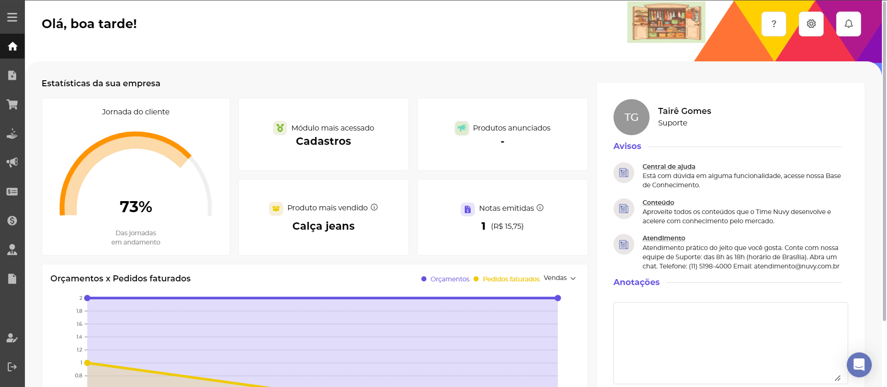
Task: Expand the Vendas dropdown
Action: tap(559, 278)
